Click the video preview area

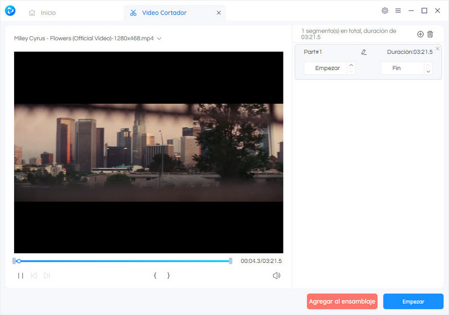click(149, 152)
